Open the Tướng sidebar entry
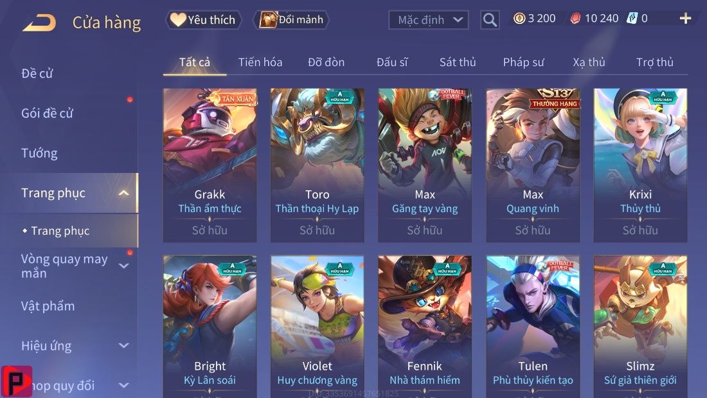Image resolution: width=707 pixels, height=398 pixels. tap(39, 154)
